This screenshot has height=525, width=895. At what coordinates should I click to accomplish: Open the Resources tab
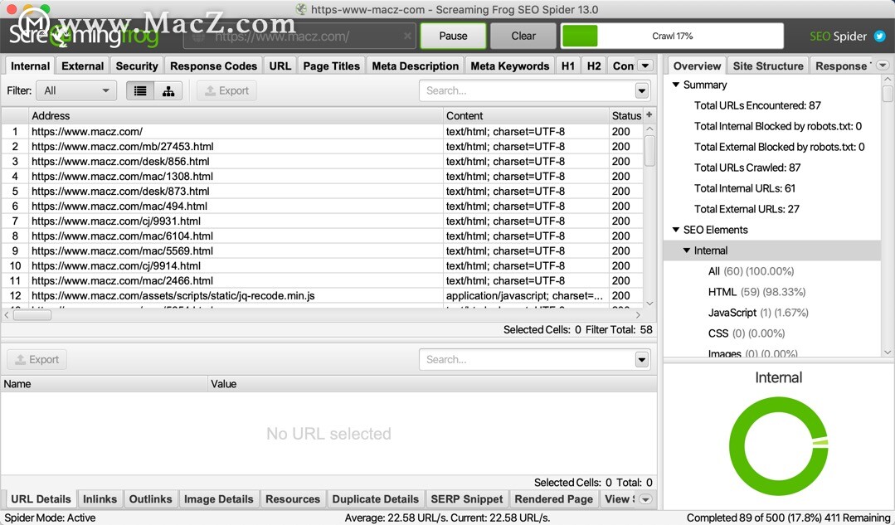(292, 498)
